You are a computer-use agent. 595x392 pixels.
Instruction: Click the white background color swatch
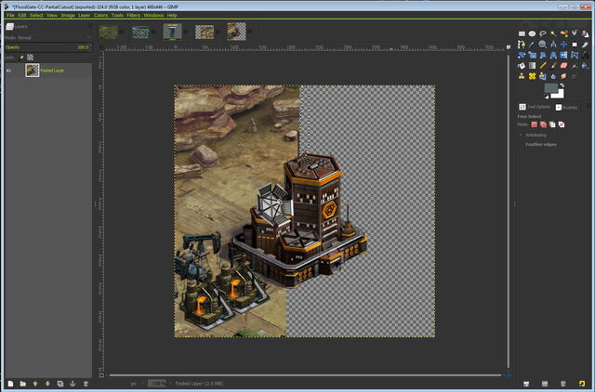(x=560, y=94)
